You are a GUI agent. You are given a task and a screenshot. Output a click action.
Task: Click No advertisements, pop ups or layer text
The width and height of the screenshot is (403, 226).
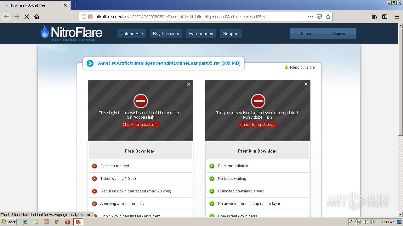[x=249, y=204]
